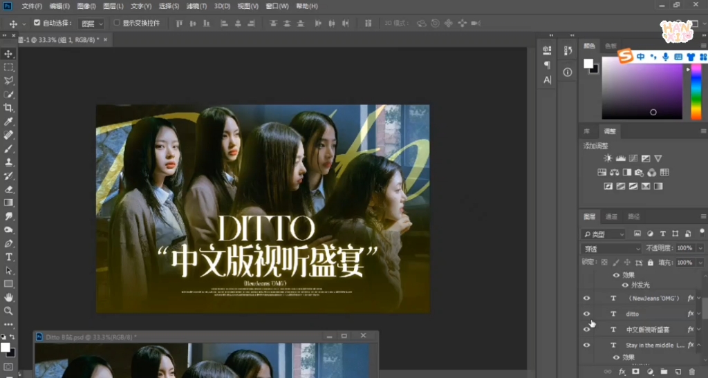Toggle visibility of 外发光 effect
Image resolution: width=708 pixels, height=378 pixels.
pos(625,285)
